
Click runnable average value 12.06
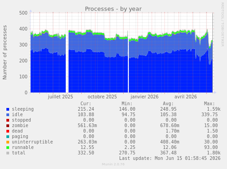tap(170, 148)
